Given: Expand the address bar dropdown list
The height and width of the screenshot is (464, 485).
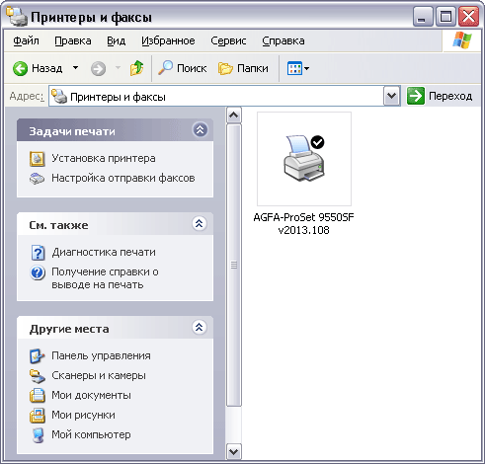Looking at the screenshot, I should (391, 96).
